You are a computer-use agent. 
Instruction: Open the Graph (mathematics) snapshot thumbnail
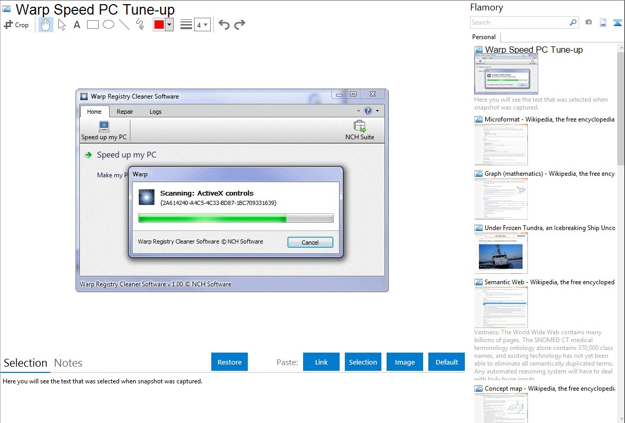coord(501,199)
